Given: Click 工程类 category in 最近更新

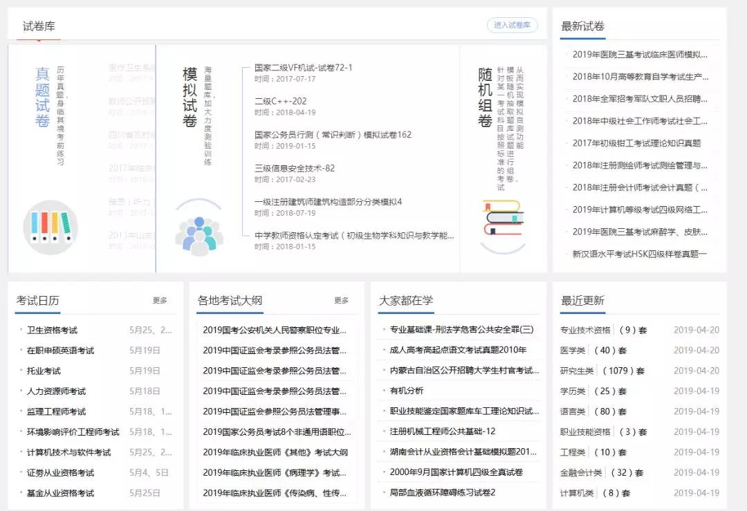Looking at the screenshot, I should (x=573, y=452).
